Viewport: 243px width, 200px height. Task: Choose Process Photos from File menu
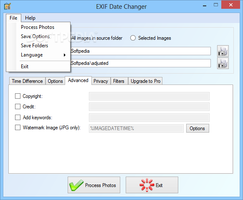pos(38,27)
